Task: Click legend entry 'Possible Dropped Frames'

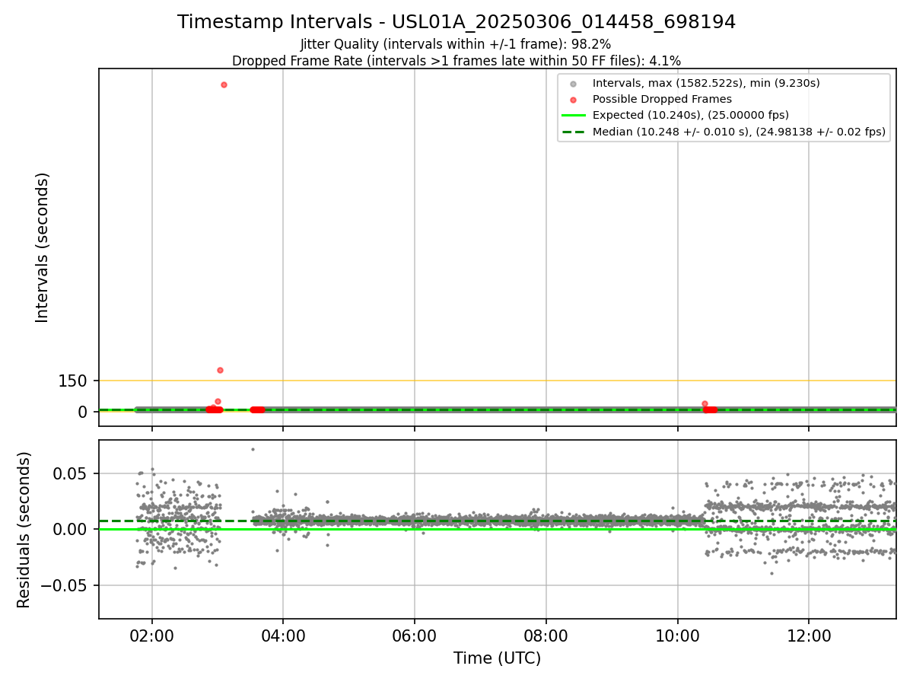Action: pyautogui.click(x=662, y=99)
